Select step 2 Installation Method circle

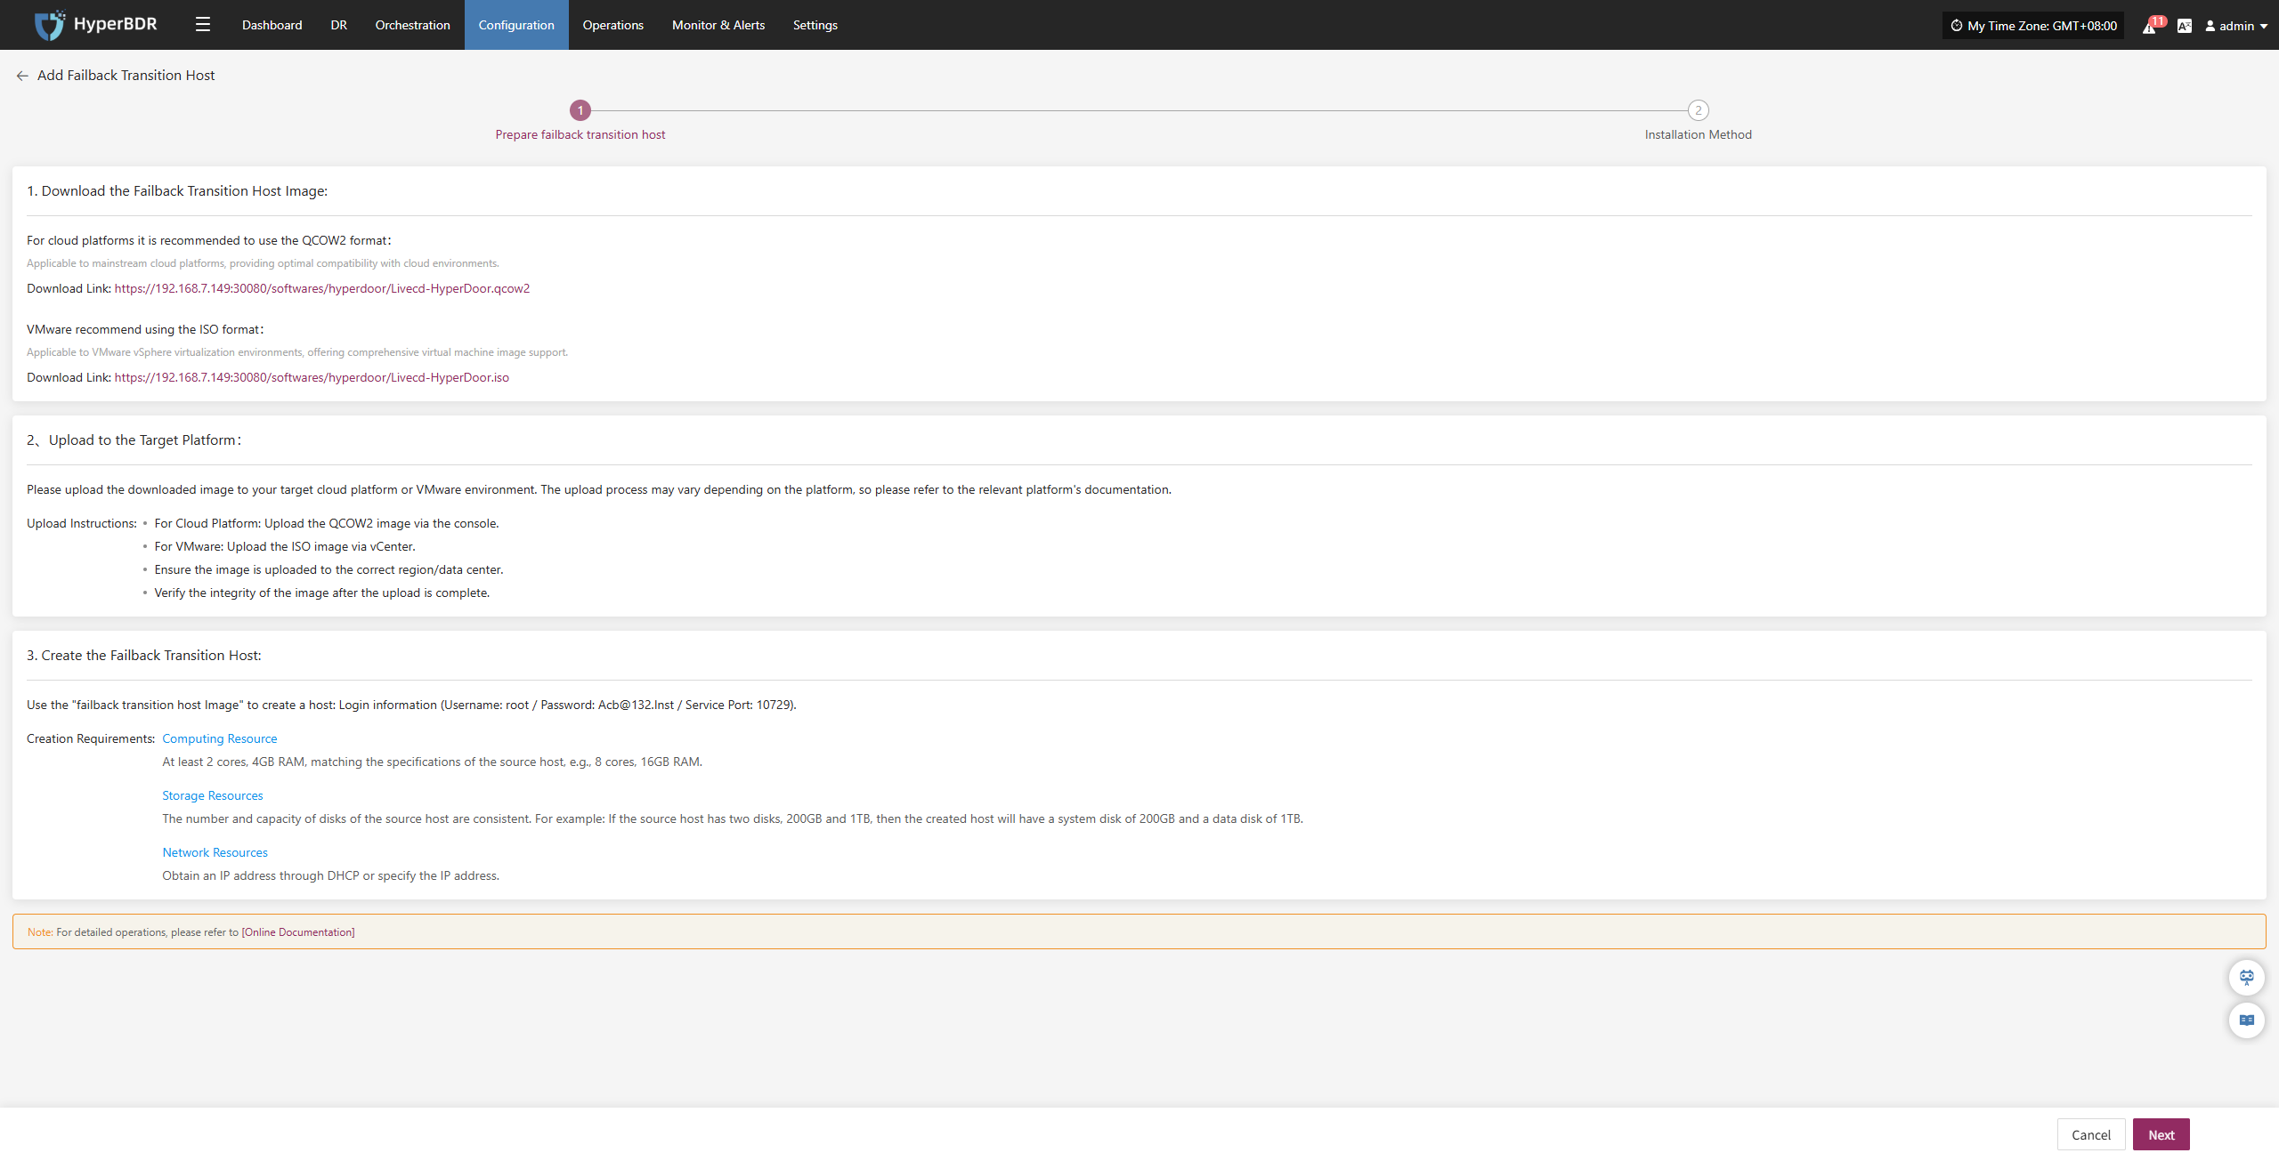1698,110
